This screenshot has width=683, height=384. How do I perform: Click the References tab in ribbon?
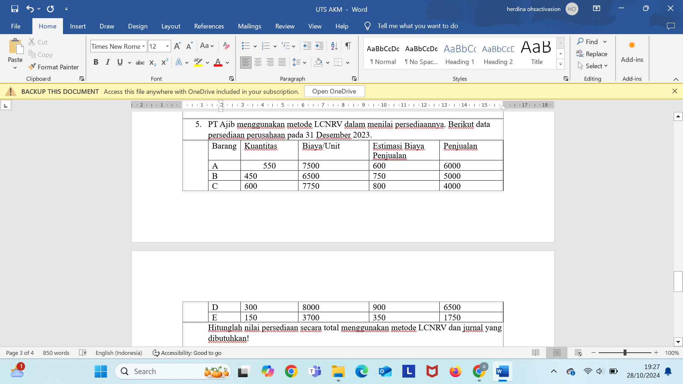click(209, 26)
